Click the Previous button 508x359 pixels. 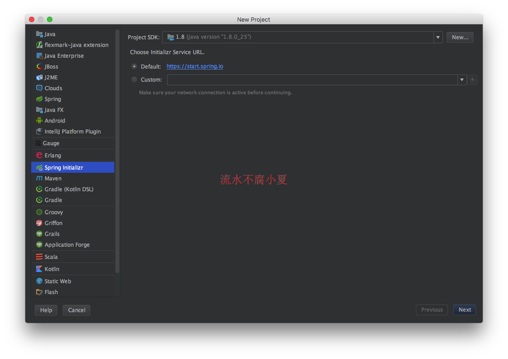432,310
